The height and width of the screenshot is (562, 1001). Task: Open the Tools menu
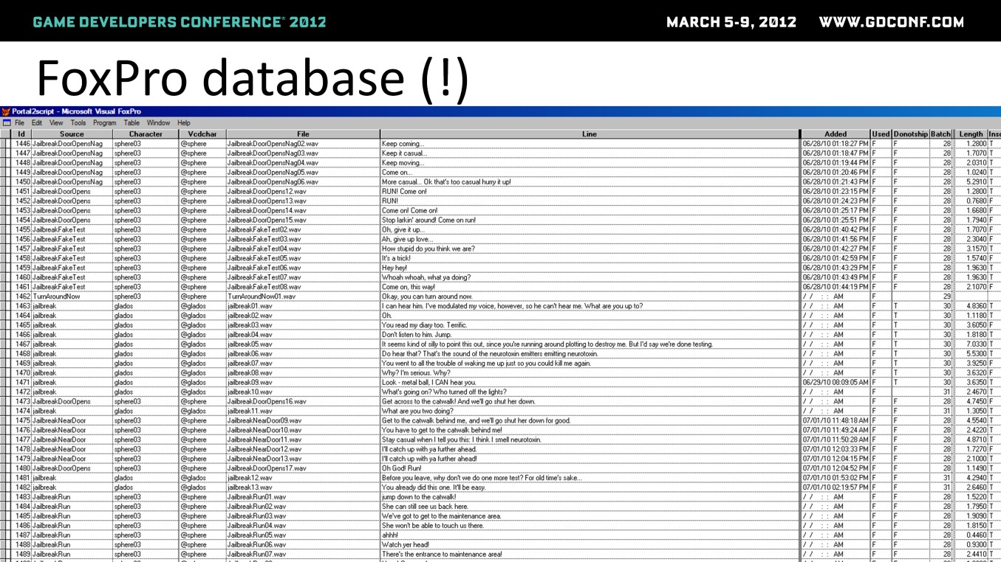coord(78,123)
